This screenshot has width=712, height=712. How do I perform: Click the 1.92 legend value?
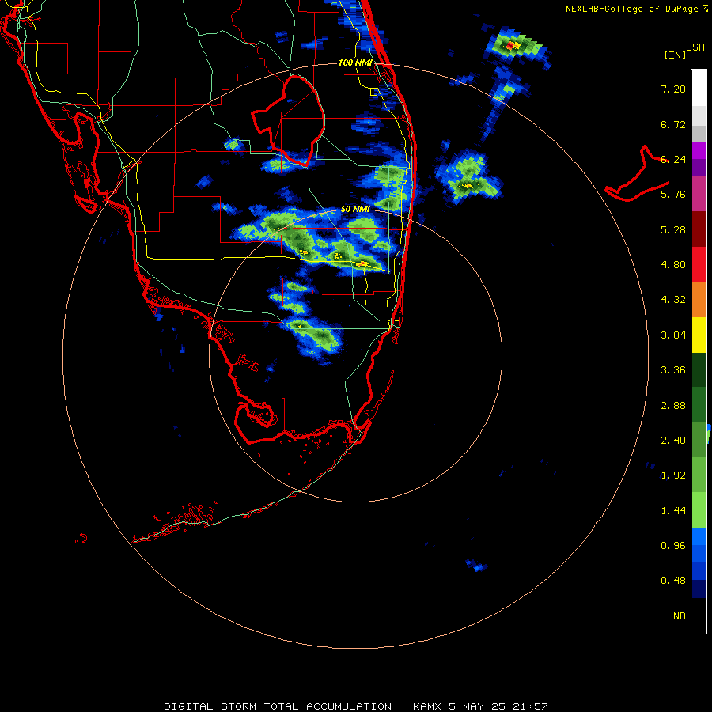click(x=673, y=475)
